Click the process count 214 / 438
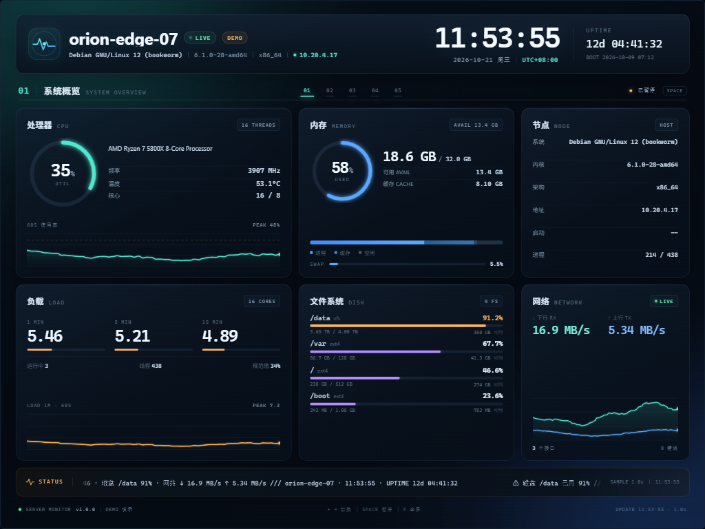Viewport: 705px width, 529px height. pos(662,255)
